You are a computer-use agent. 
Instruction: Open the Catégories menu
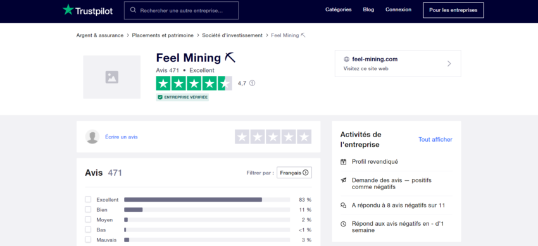click(x=339, y=9)
